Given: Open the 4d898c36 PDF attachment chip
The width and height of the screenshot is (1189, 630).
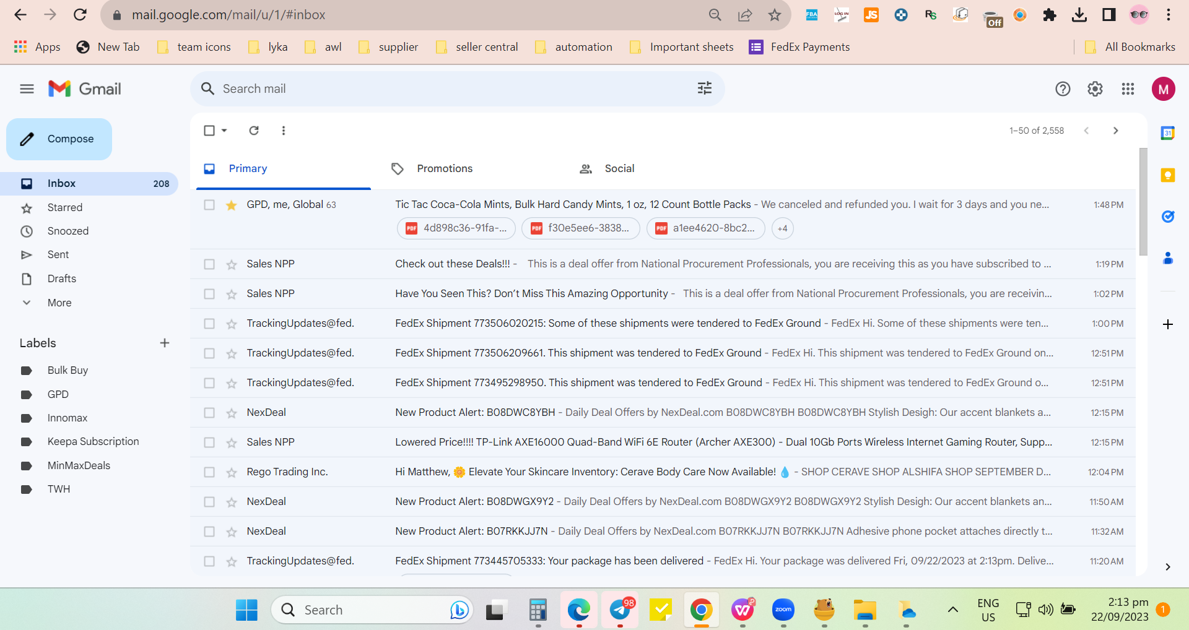Looking at the screenshot, I should point(456,228).
